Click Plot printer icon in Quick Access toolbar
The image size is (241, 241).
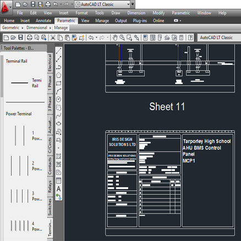[48, 4]
